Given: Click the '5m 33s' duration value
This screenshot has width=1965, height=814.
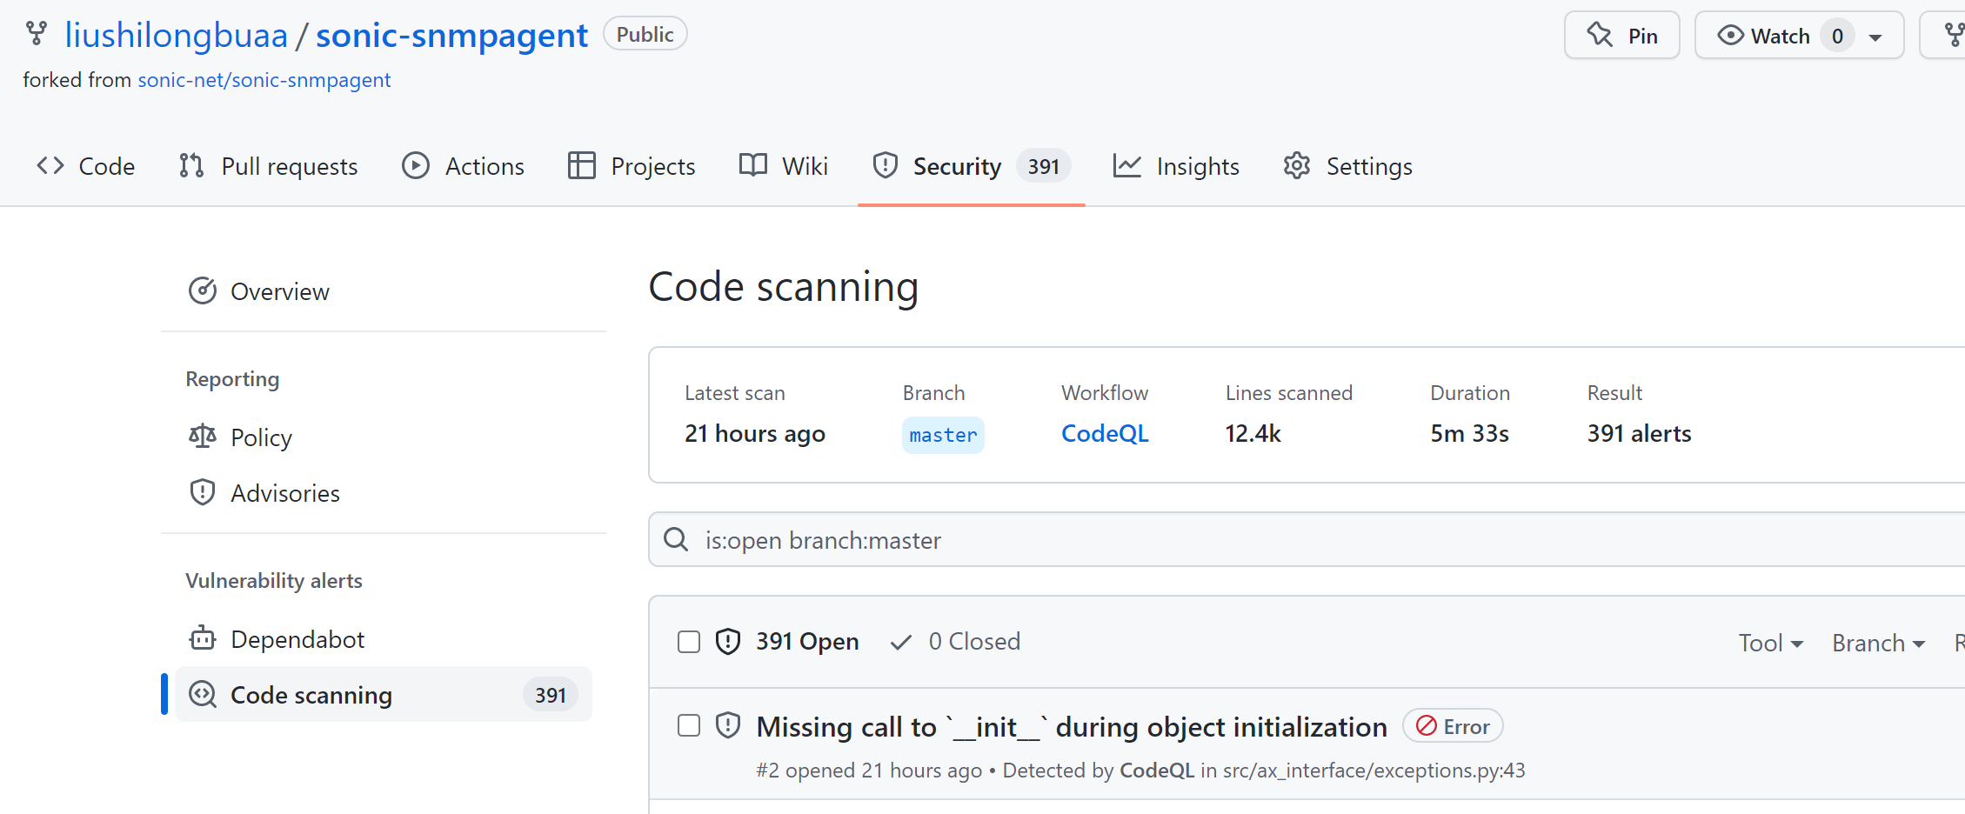Looking at the screenshot, I should pyautogui.click(x=1469, y=433).
